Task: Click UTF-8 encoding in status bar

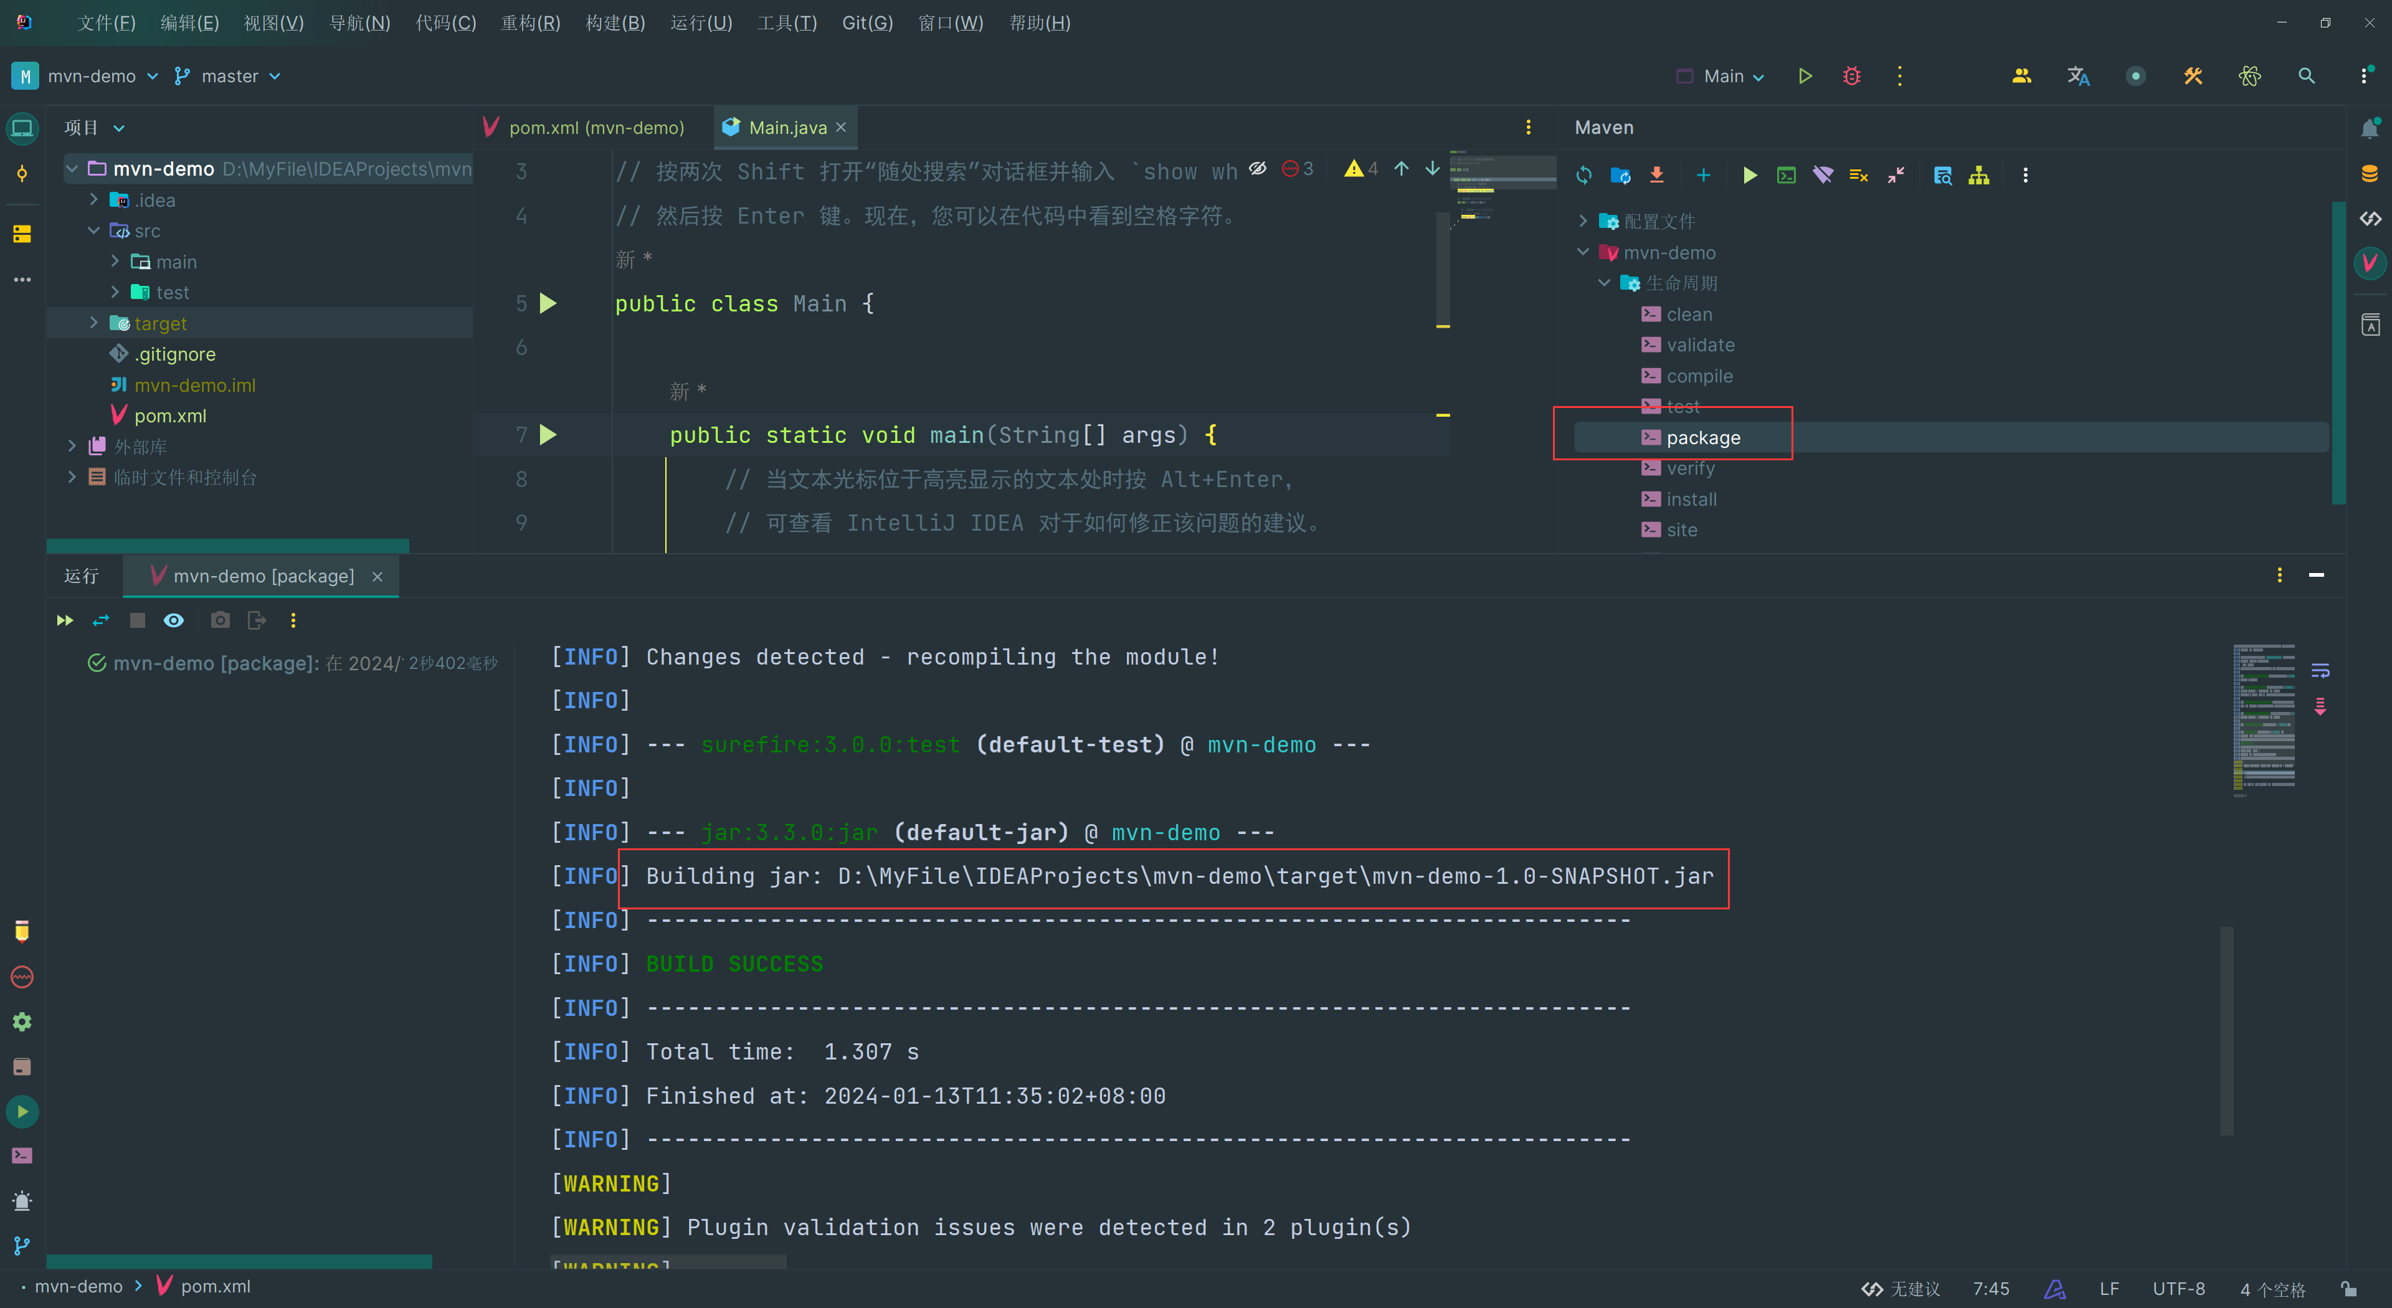Action: coord(2178,1289)
